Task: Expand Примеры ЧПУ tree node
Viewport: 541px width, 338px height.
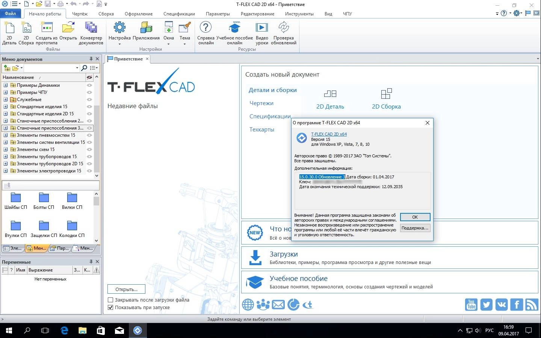Action: [x=6, y=92]
